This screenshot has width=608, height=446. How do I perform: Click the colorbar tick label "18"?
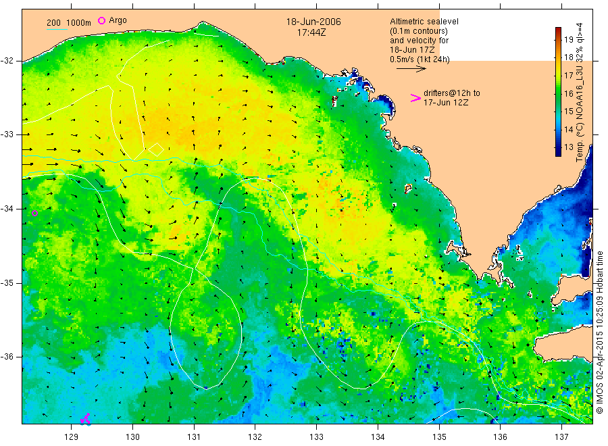(x=568, y=57)
